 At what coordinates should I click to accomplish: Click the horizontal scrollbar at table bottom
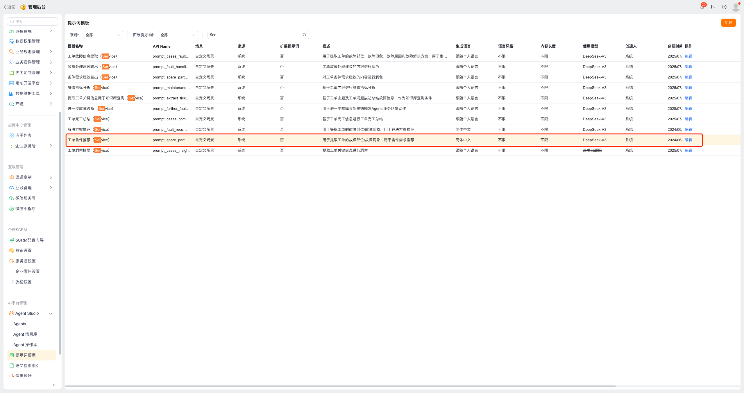340,386
